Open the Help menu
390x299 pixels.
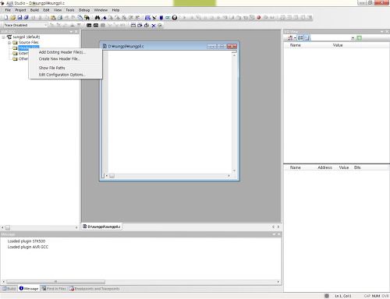pyautogui.click(x=115, y=10)
